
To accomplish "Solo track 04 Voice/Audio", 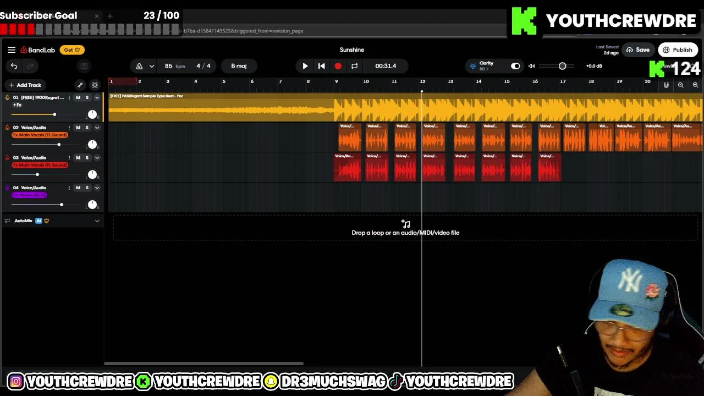I will [x=87, y=188].
